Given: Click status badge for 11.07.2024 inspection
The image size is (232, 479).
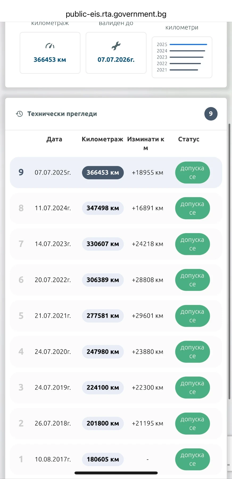Looking at the screenshot, I should click(x=192, y=208).
